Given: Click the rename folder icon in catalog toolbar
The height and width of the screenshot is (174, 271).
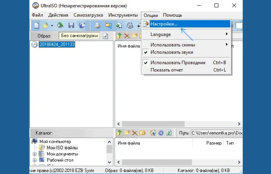Looking at the screenshot, I should click(142, 133).
